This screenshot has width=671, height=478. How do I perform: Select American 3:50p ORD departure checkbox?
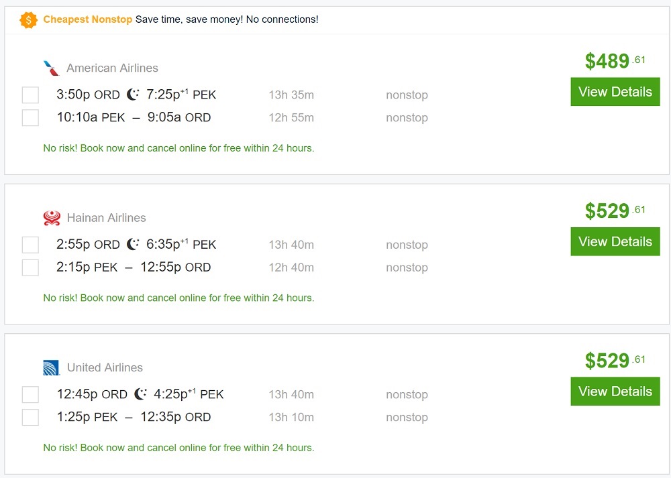[30, 95]
